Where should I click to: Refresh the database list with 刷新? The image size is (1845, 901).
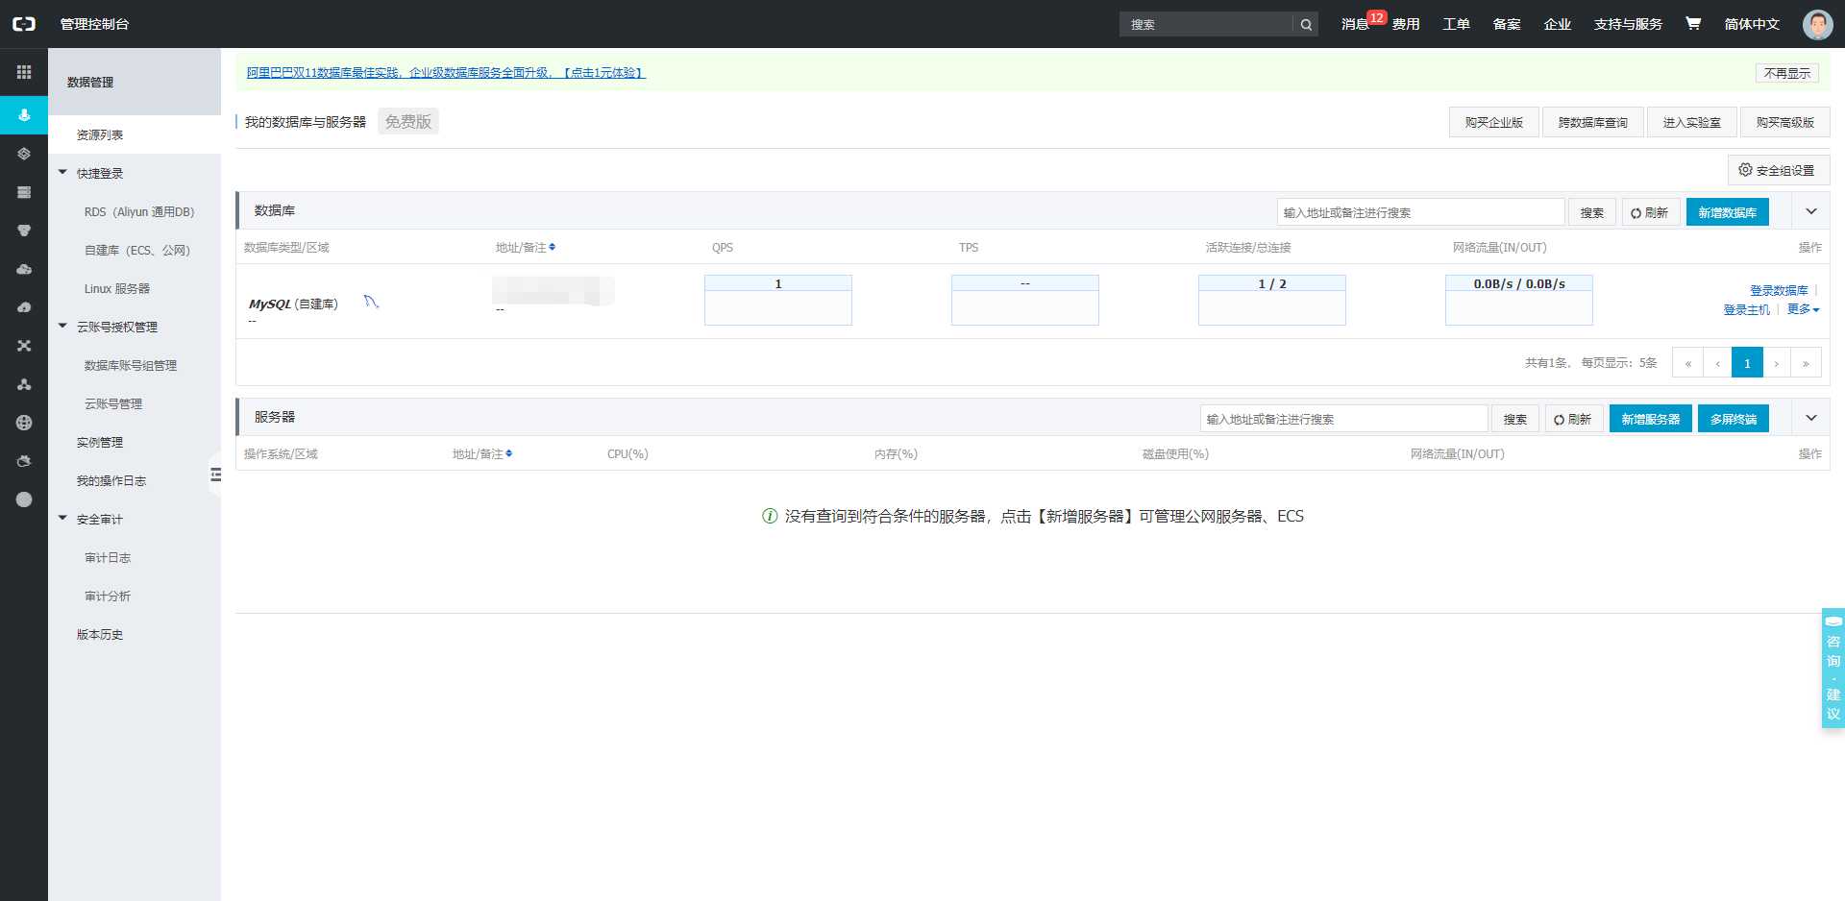(1650, 212)
